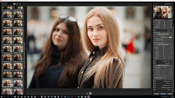175x98 pixels.
Task: Click the blue Применить button
Action: click(x=163, y=94)
